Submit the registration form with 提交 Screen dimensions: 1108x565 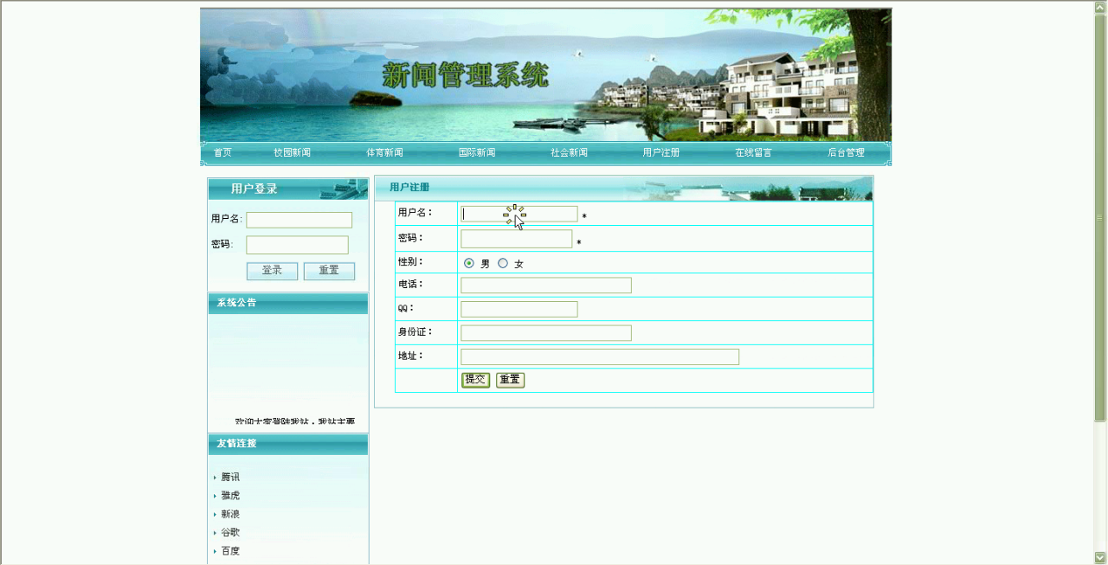pos(475,380)
